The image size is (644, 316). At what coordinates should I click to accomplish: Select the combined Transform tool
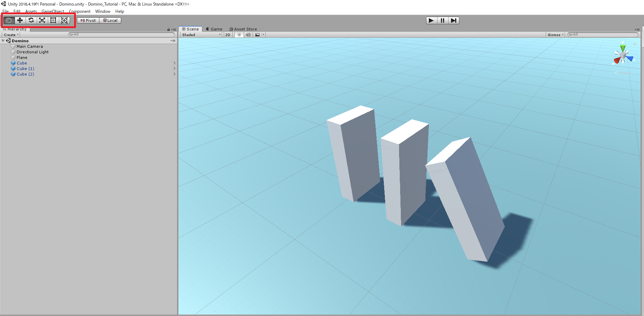click(x=64, y=20)
